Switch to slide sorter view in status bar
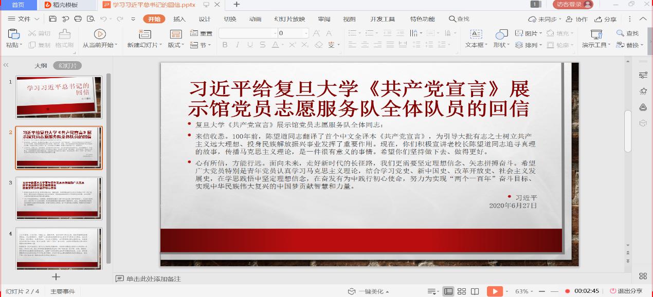The image size is (653, 297). click(x=462, y=291)
